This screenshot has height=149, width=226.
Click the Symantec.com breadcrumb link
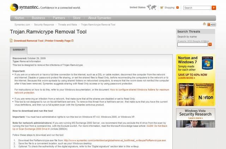coord(22,25)
